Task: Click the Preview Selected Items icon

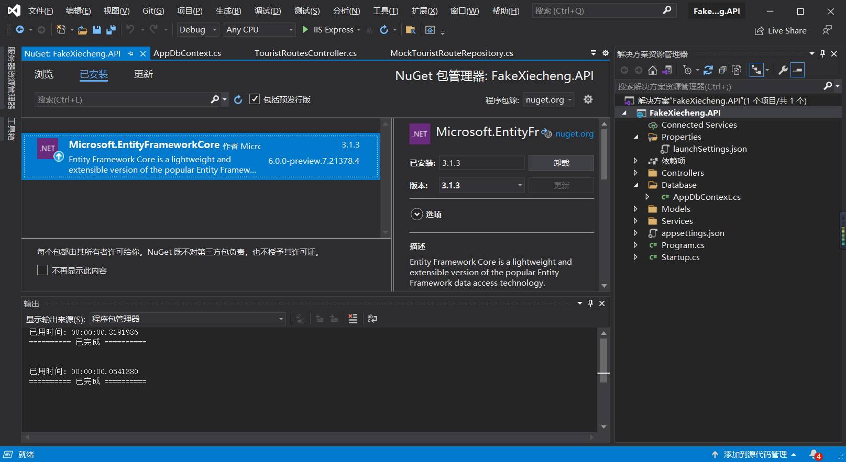Action: [x=797, y=70]
